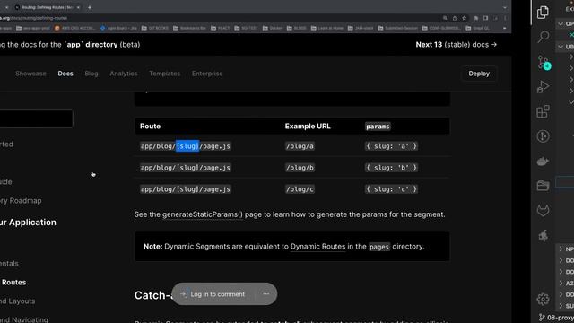Click the docs search box in left sidebar

[36, 118]
